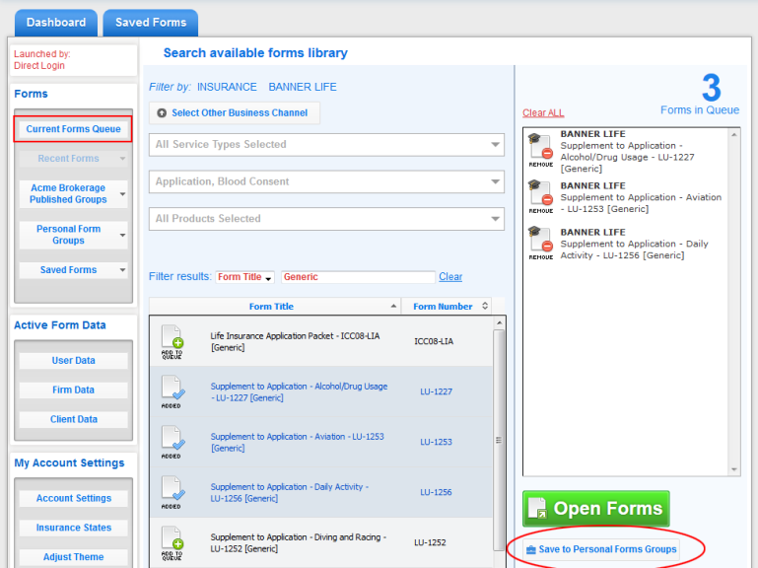This screenshot has width=758, height=568.
Task: Expand sidebar Saved Forms menu
Action: [73, 270]
